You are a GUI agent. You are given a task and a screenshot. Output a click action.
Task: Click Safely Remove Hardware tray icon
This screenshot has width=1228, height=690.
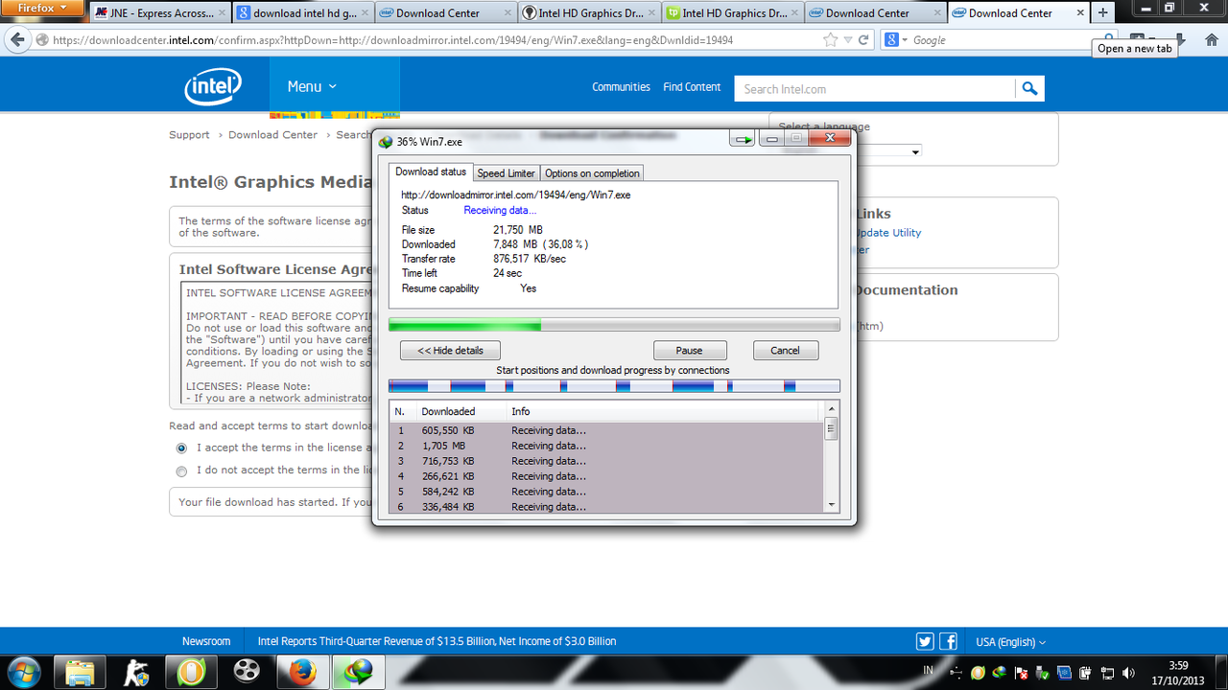coord(1043,673)
